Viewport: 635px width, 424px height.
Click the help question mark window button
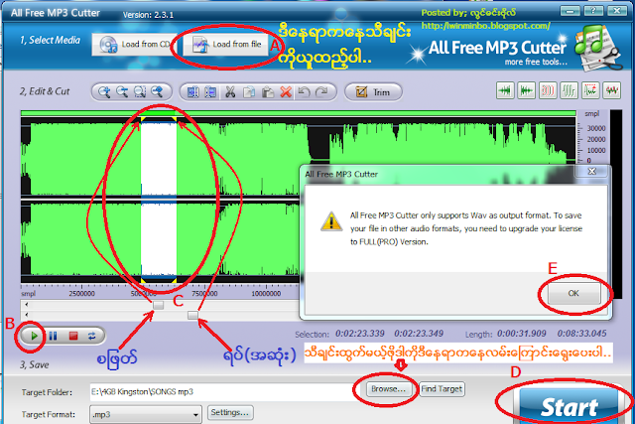593,11
